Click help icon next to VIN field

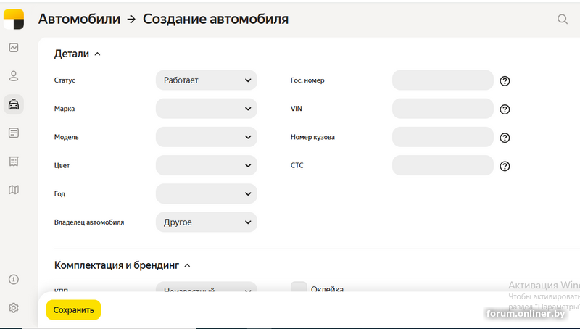click(x=505, y=109)
